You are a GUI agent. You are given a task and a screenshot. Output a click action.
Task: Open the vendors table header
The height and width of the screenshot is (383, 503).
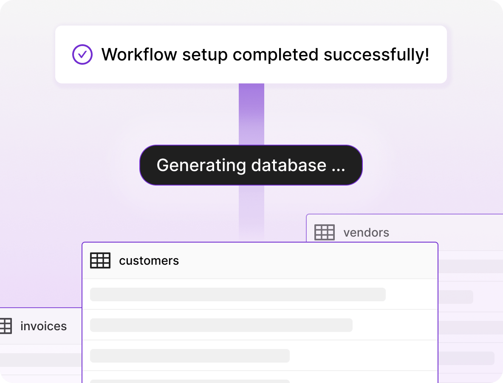[405, 232]
